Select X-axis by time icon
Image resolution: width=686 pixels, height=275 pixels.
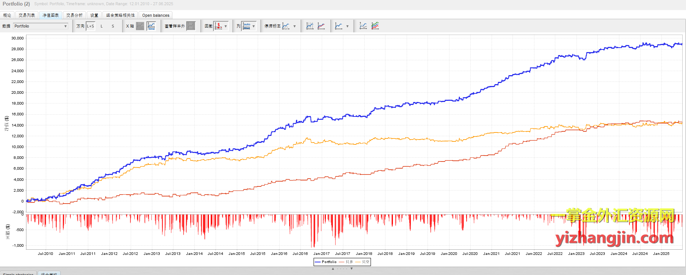coord(151,26)
